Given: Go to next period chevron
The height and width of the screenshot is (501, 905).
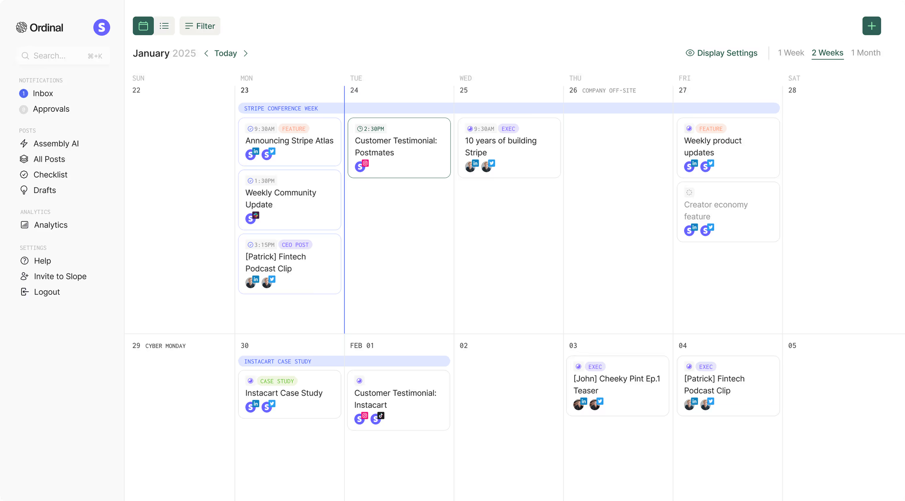Looking at the screenshot, I should click(246, 53).
